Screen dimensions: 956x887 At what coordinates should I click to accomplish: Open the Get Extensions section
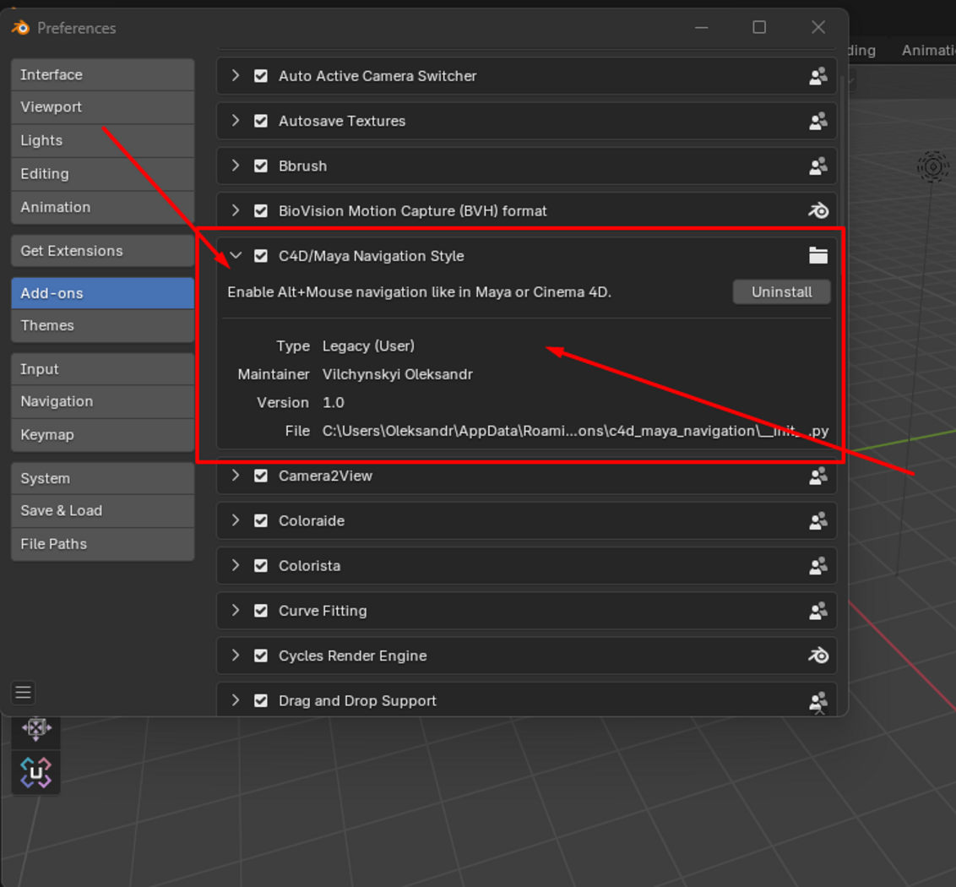tap(102, 251)
